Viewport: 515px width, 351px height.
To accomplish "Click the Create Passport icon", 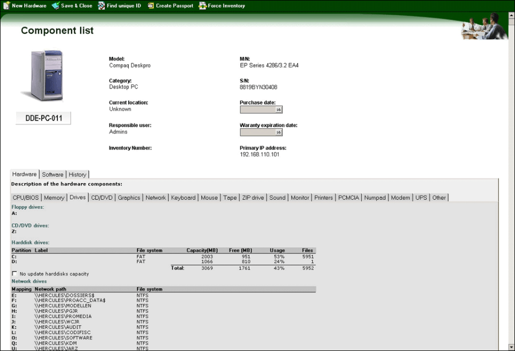I will point(151,6).
